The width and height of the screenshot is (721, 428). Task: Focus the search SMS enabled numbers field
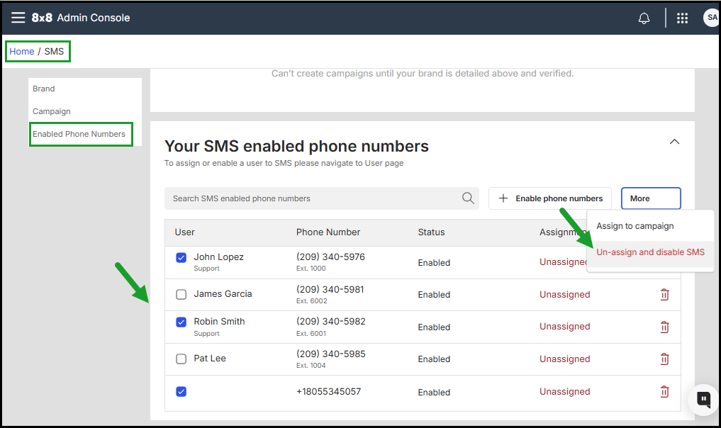(x=312, y=198)
